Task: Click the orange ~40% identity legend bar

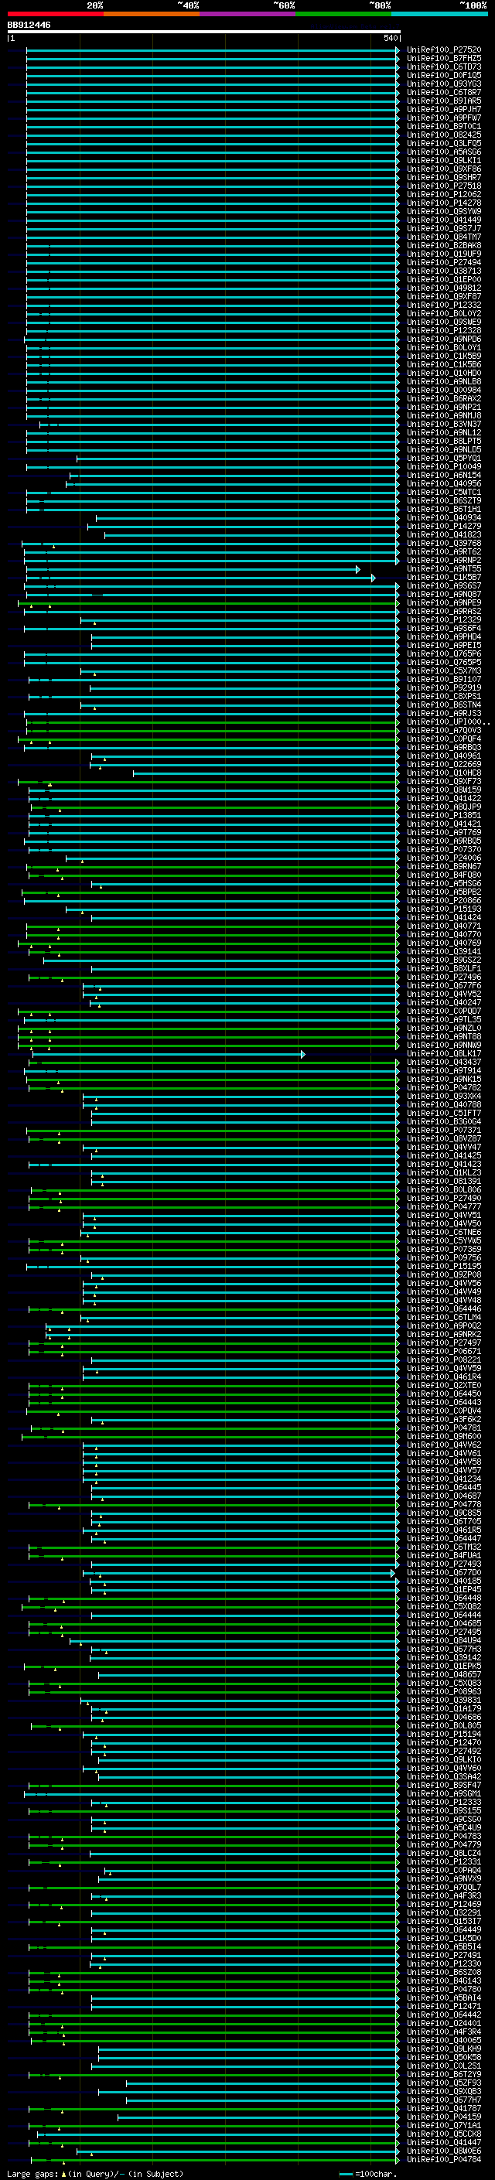Action: [152, 14]
